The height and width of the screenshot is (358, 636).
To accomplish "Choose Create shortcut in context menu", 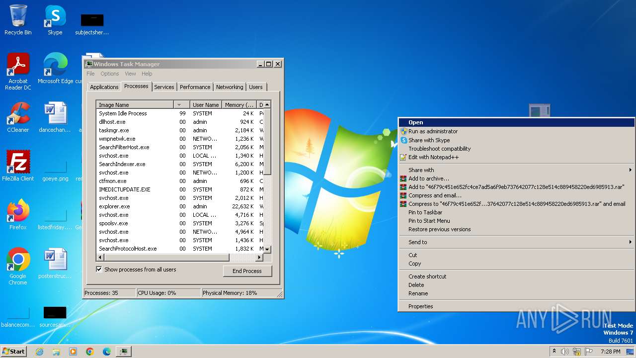I will [517, 276].
